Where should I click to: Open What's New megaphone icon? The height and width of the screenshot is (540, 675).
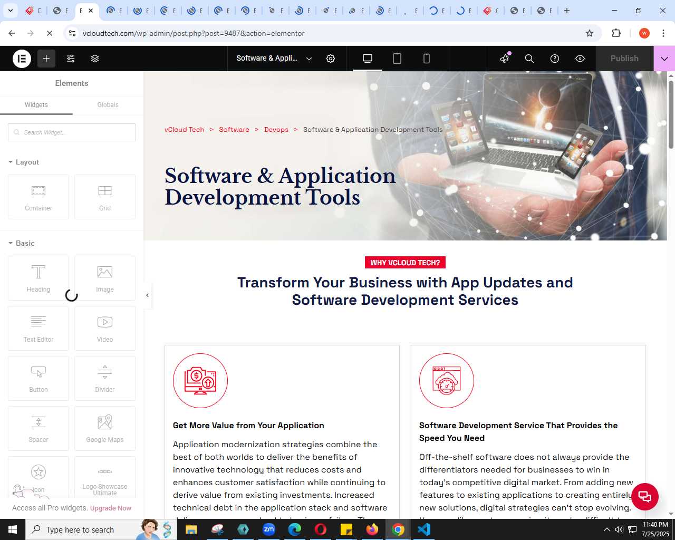[505, 59]
